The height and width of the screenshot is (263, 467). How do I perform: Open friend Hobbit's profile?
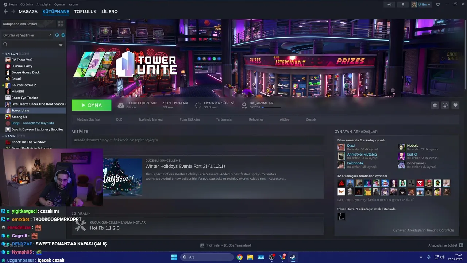click(412, 146)
